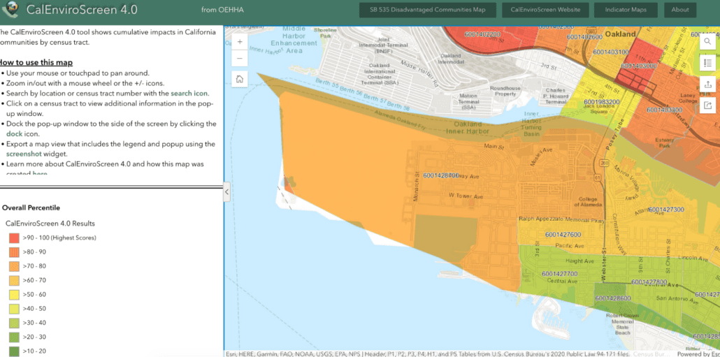This screenshot has width=720, height=357.
Task: Select census tract 6001428700 on map
Action: point(440,175)
